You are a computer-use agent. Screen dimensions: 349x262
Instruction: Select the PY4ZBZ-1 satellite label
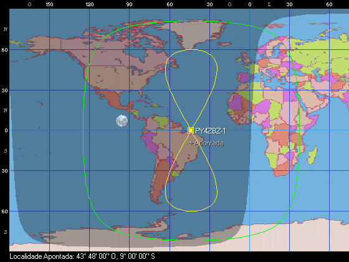211,131
